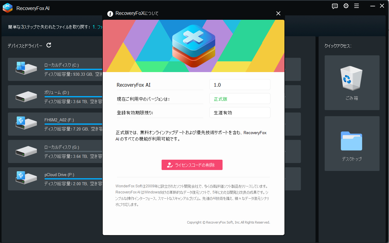This screenshot has width=389, height=243.
Task: Close the RecoveryFox AI main window
Action: (382, 6)
